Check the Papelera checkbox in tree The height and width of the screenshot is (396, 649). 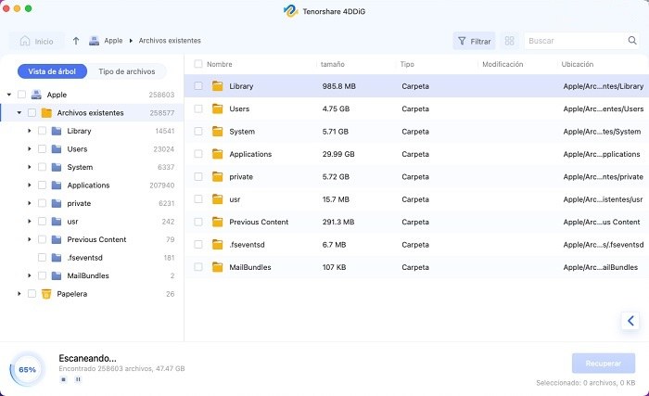pos(32,294)
